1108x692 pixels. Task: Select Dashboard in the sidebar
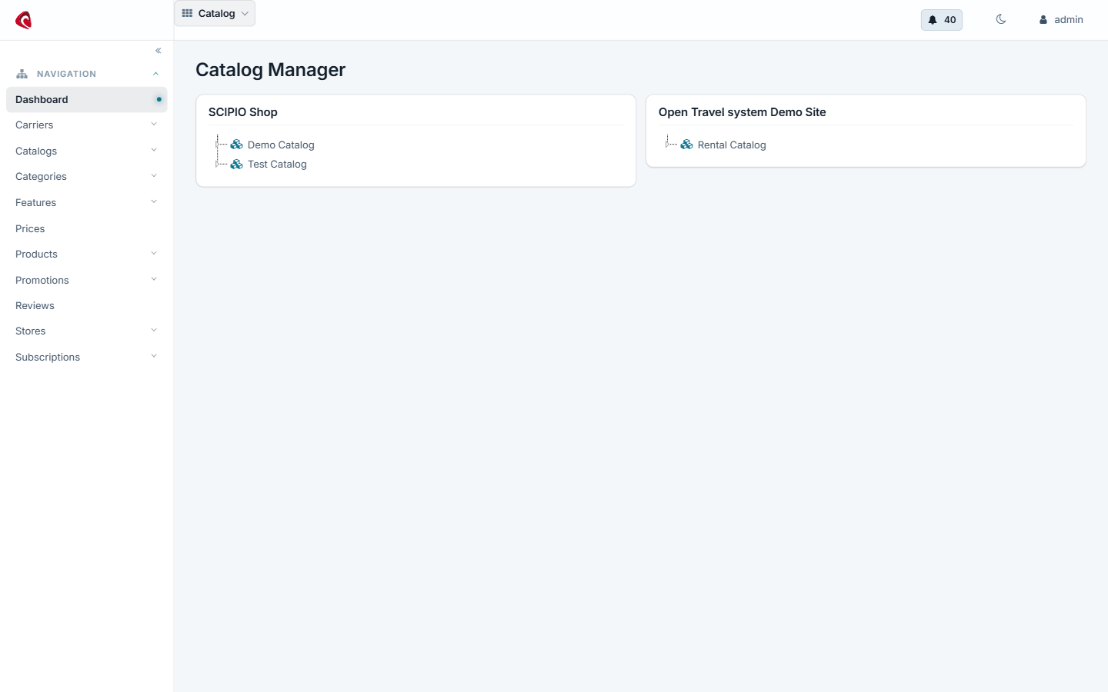coord(86,99)
